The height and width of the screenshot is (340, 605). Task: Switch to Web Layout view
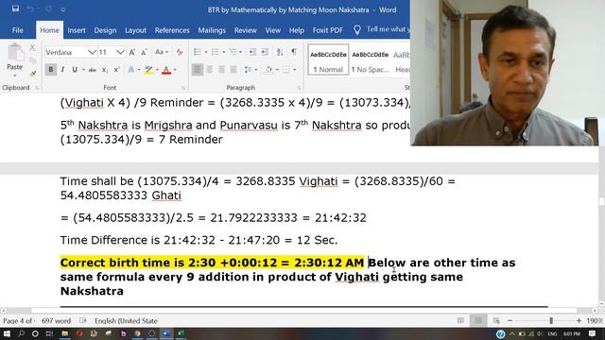point(496,321)
